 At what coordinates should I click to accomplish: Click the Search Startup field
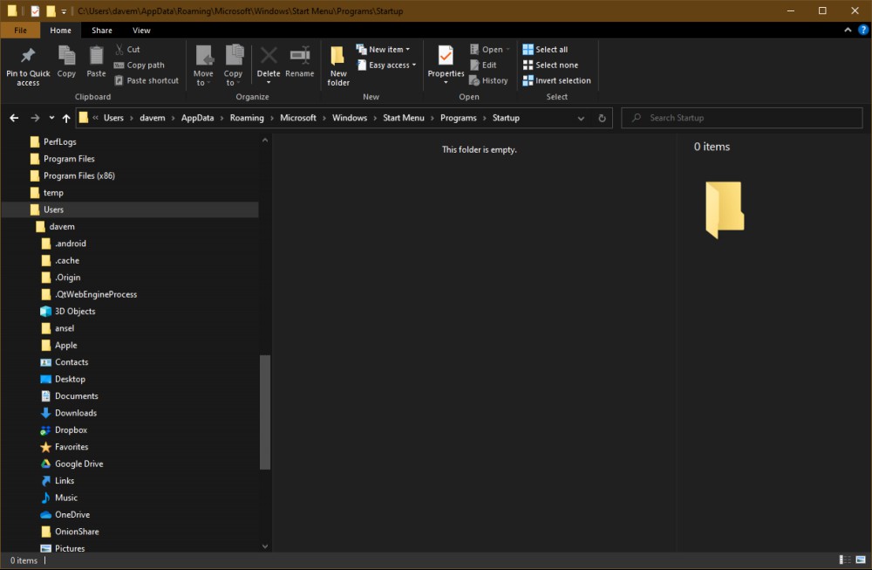(742, 118)
